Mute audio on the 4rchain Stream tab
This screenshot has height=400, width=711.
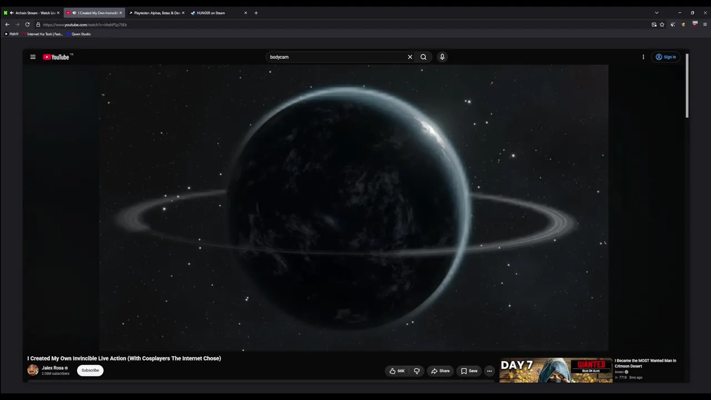coord(12,13)
